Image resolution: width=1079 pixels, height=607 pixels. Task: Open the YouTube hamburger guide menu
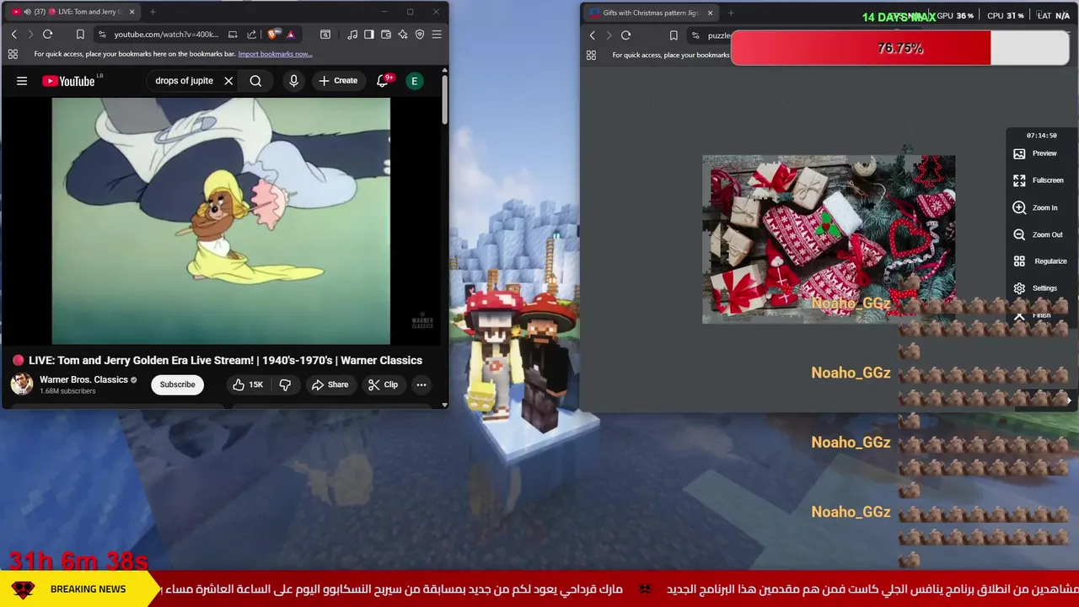[x=22, y=81]
